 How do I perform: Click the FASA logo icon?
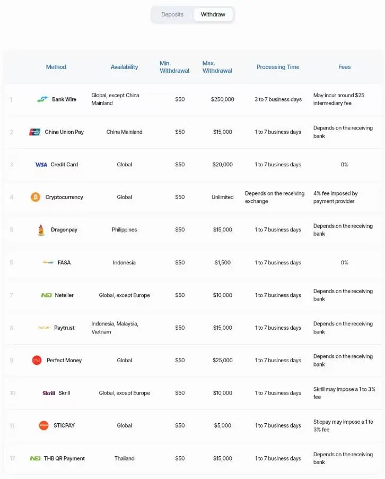pyautogui.click(x=48, y=262)
